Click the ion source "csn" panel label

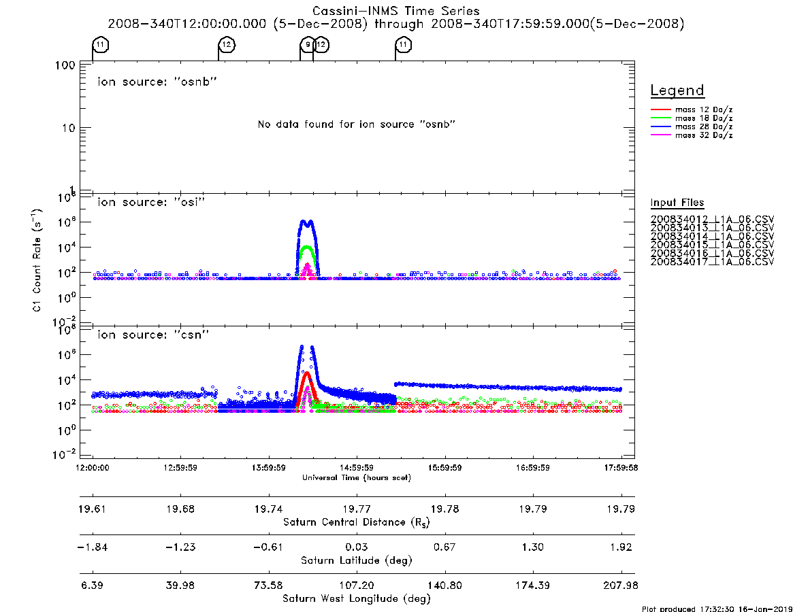pyautogui.click(x=153, y=335)
